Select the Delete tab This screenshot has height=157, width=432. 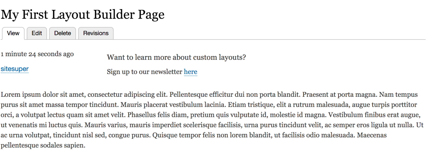62,33
